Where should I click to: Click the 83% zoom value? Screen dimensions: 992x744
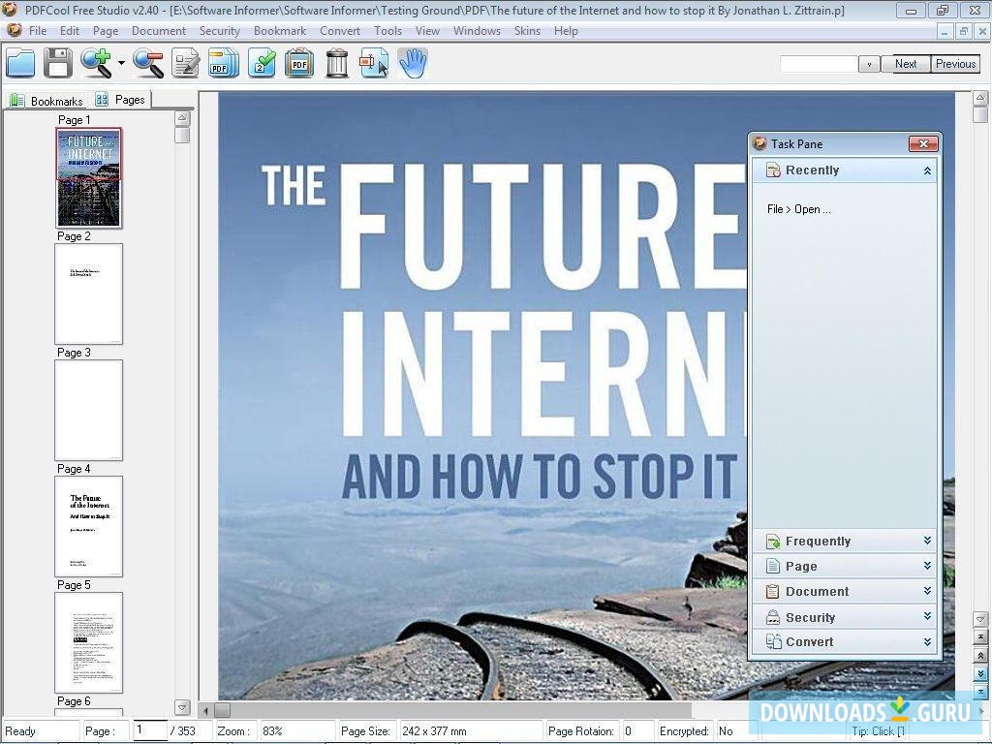272,730
